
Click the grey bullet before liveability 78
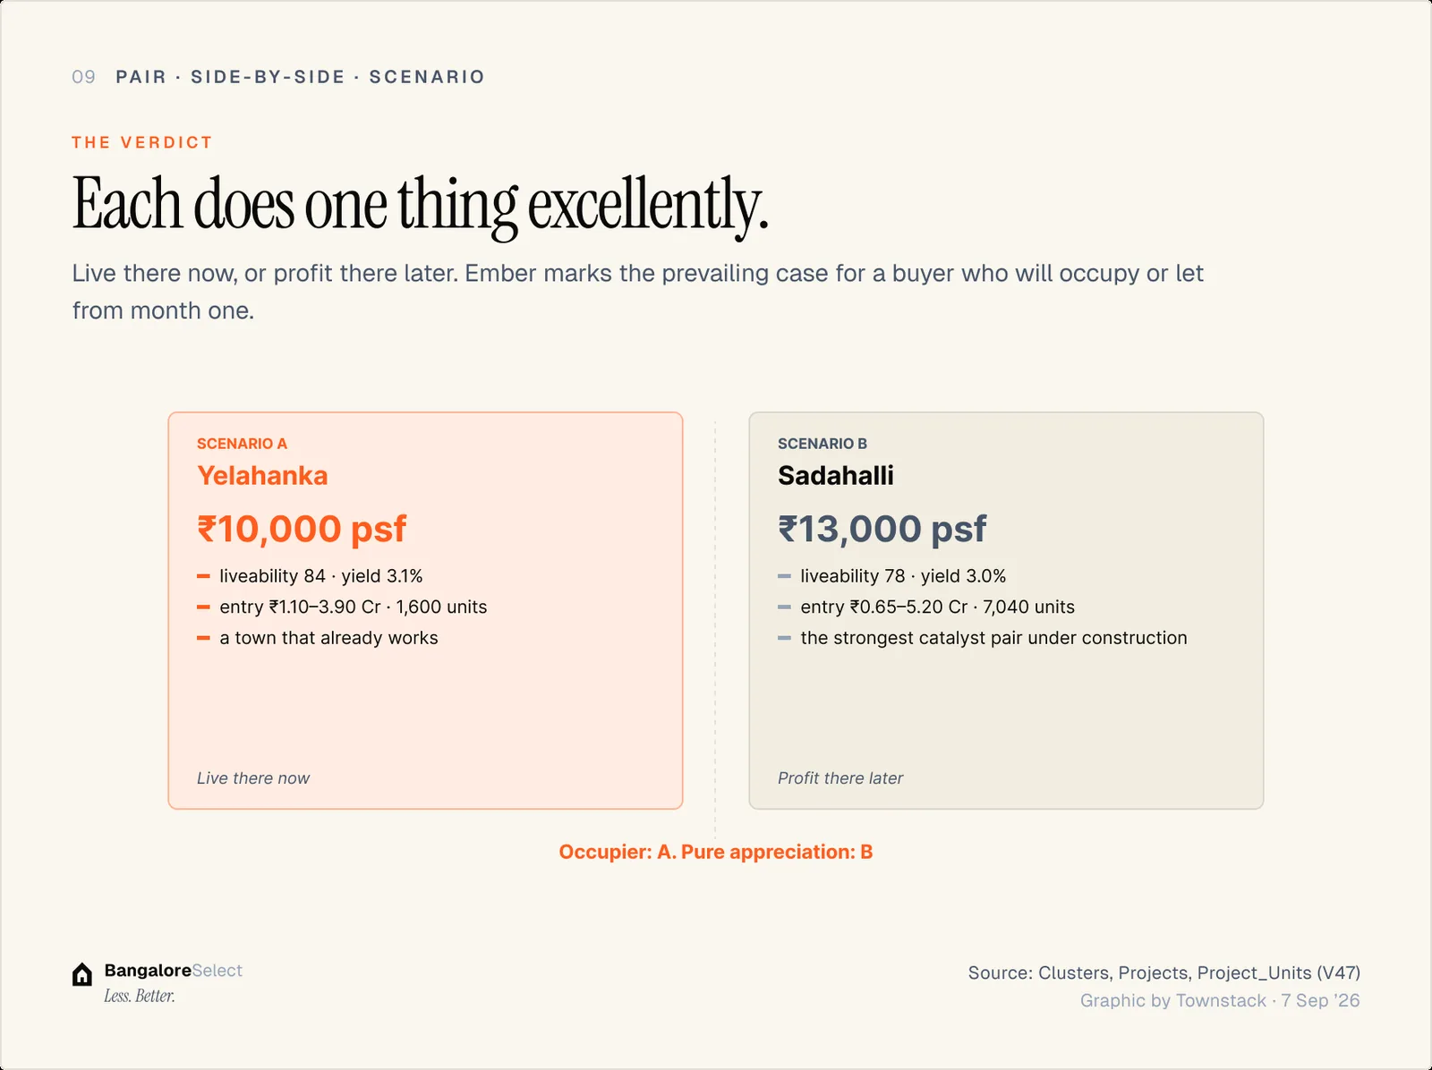pyautogui.click(x=784, y=576)
